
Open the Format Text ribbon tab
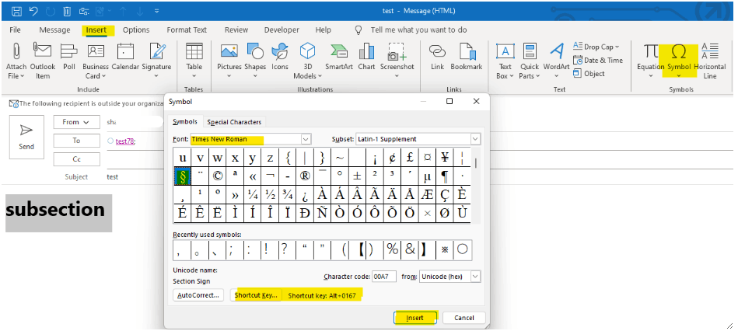[187, 30]
